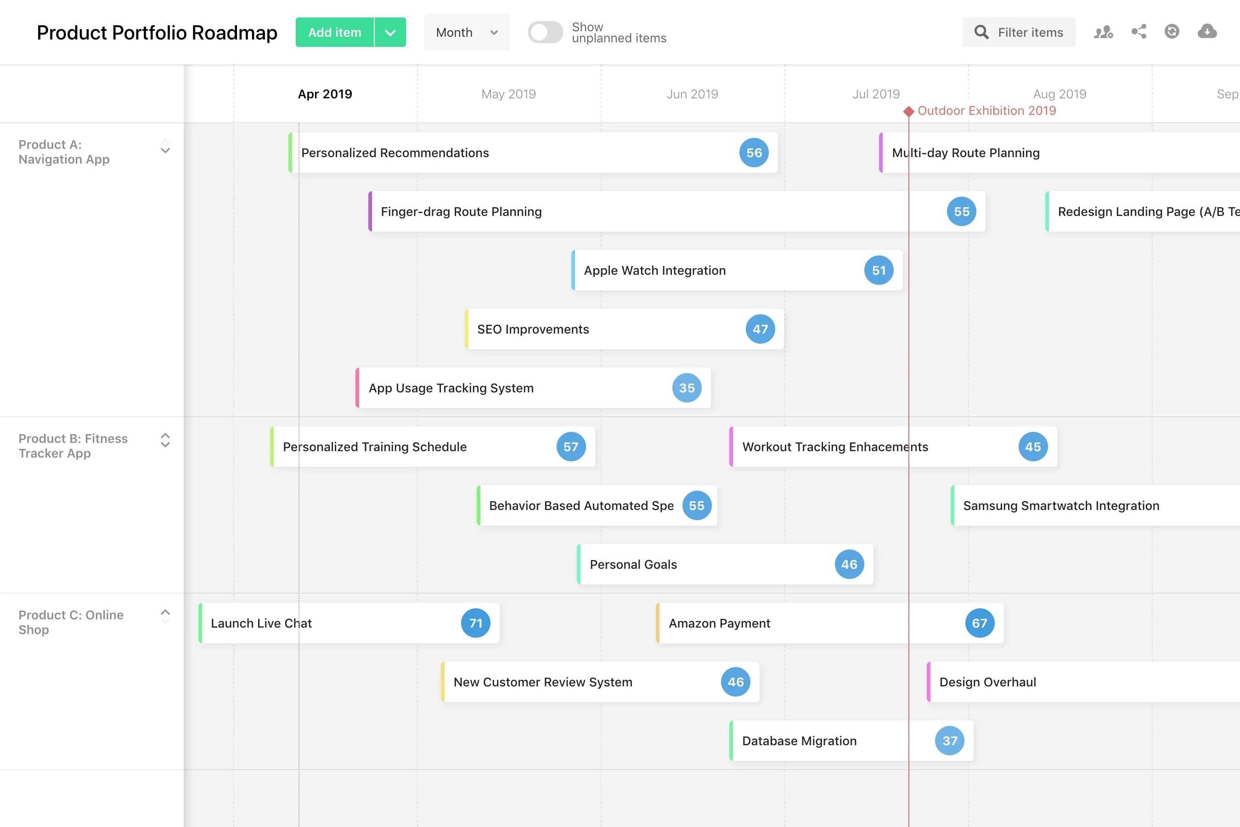The image size is (1240, 827).
Task: Open the Apple Watch Integration item
Action: [654, 271]
